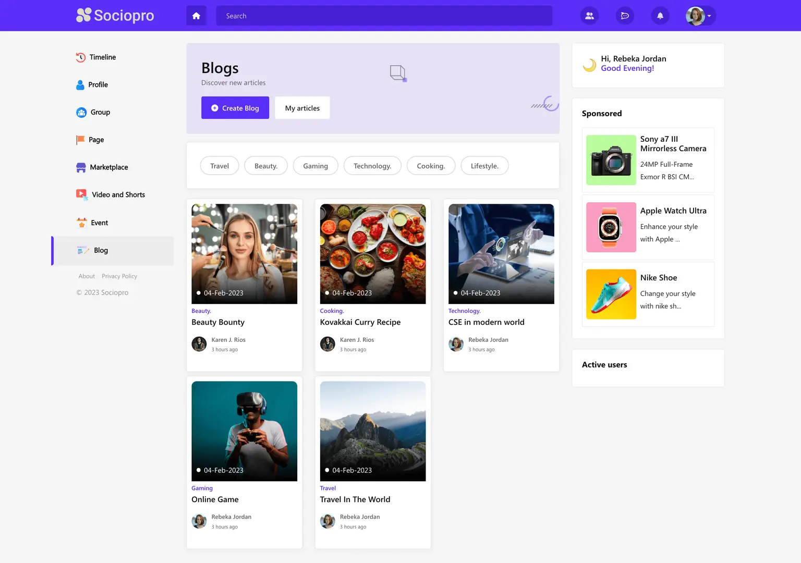Open Timeline from the sidebar
801x563 pixels.
point(102,57)
